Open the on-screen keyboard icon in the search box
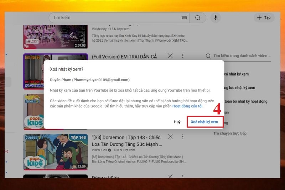The image size is (285, 190). click(x=184, y=18)
